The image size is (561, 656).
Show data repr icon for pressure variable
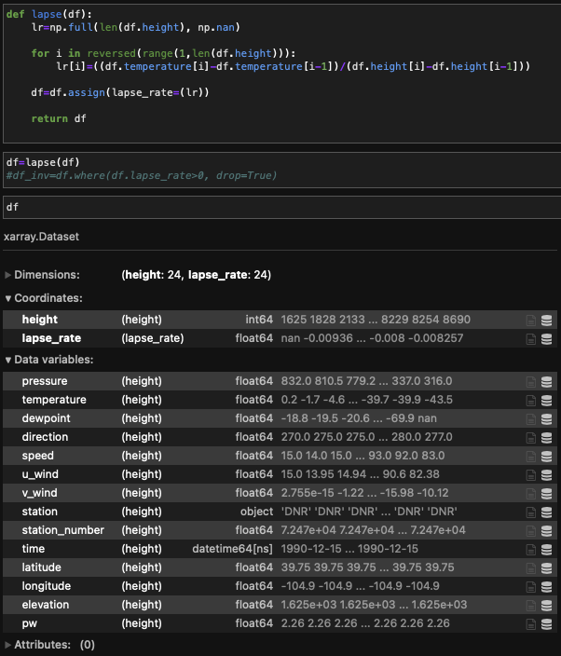coord(546,382)
